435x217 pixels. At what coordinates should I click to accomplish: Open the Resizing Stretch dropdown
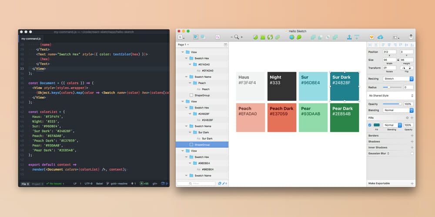click(398, 79)
